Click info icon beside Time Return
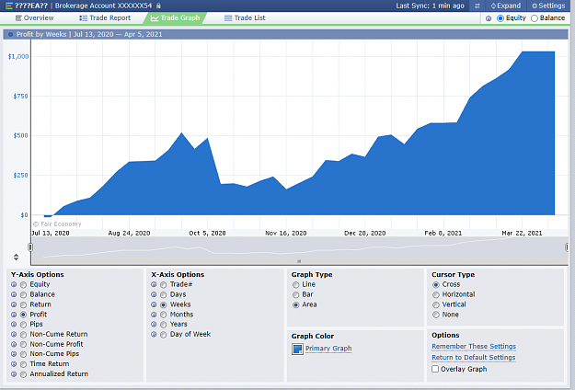575x390 pixels. pos(14,363)
